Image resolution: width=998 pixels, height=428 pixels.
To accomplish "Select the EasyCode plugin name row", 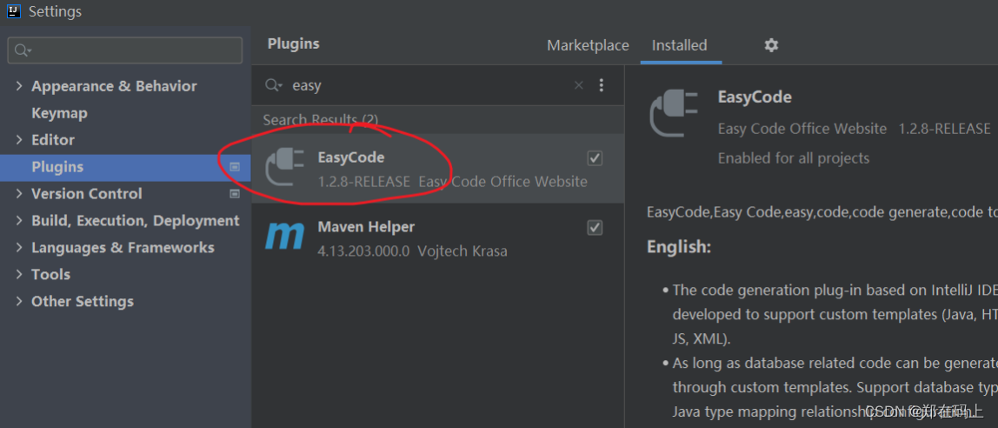I will pos(437,169).
